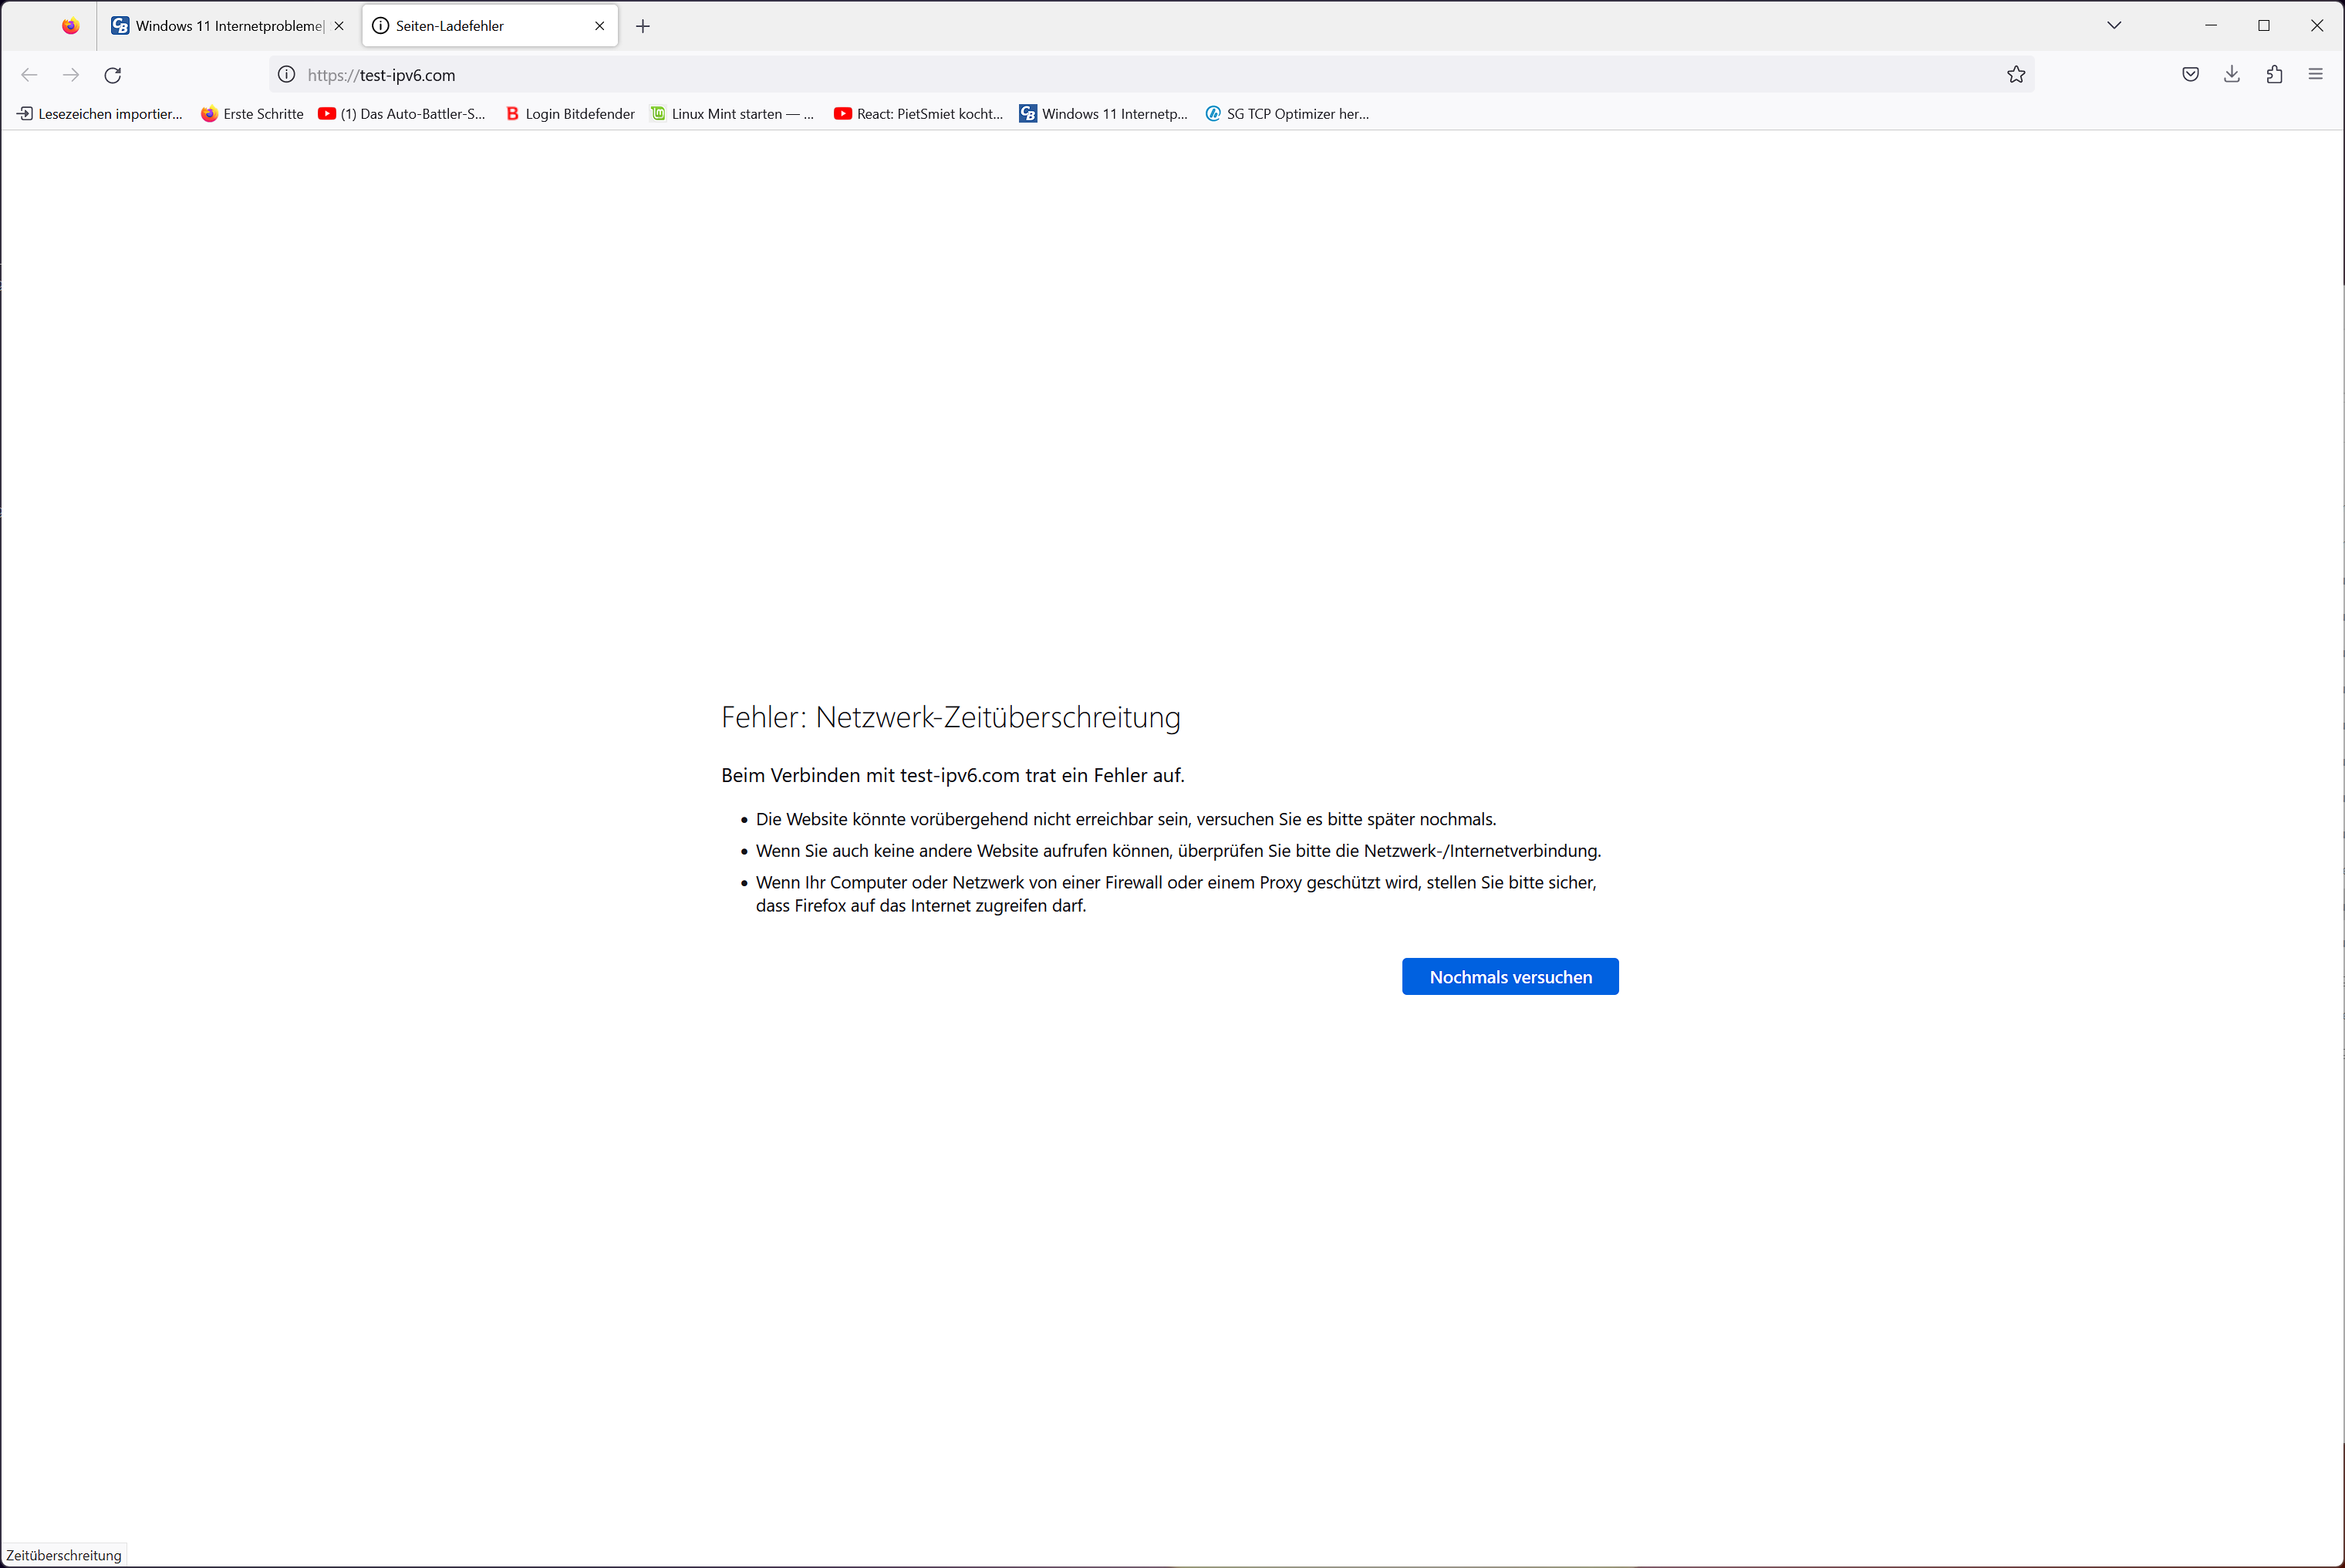Click the Nochmals versuchen button

coord(1509,977)
